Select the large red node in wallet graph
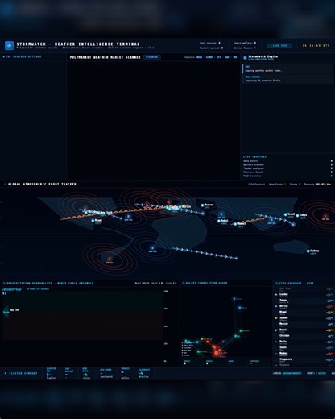The width and height of the screenshot is (335, 419). click(x=216, y=353)
